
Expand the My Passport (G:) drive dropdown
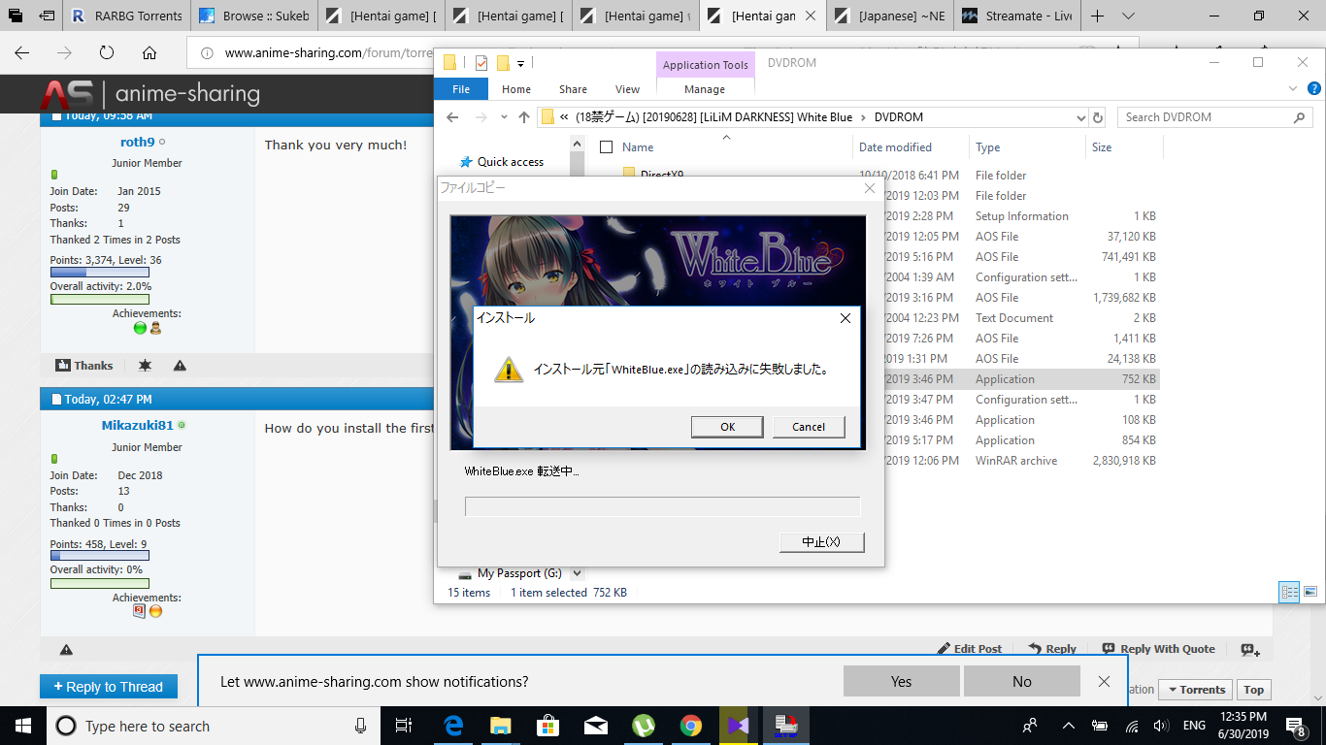tap(578, 573)
